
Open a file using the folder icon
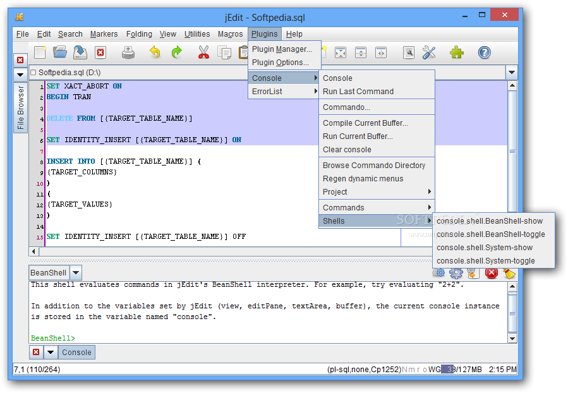click(60, 52)
